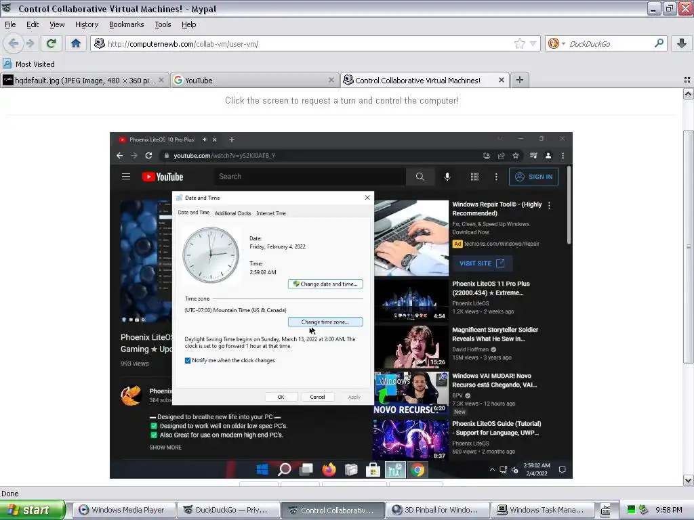This screenshot has height=520, width=694.
Task: Click Cancel in Date and Time dialog
Action: coord(317,397)
